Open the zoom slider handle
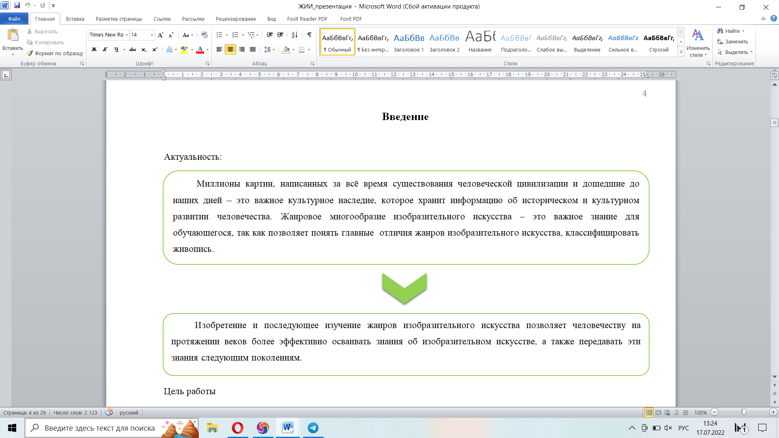The width and height of the screenshot is (779, 438). [744, 412]
